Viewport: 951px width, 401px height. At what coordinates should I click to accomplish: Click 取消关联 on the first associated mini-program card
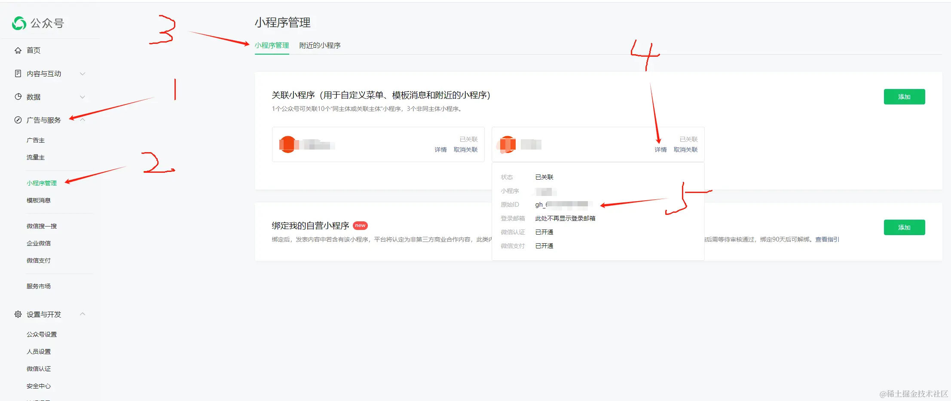pos(466,150)
